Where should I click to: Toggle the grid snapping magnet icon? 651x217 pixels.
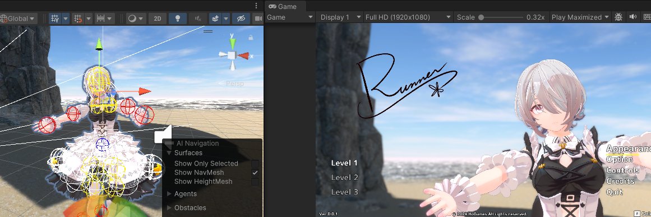tap(77, 19)
